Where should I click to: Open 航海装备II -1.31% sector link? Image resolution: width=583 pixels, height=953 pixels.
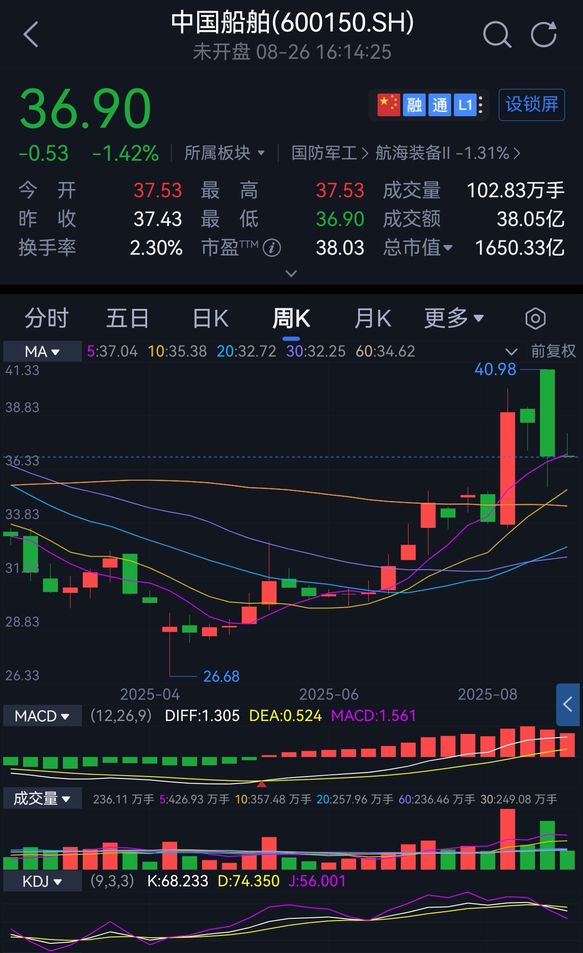tap(447, 153)
